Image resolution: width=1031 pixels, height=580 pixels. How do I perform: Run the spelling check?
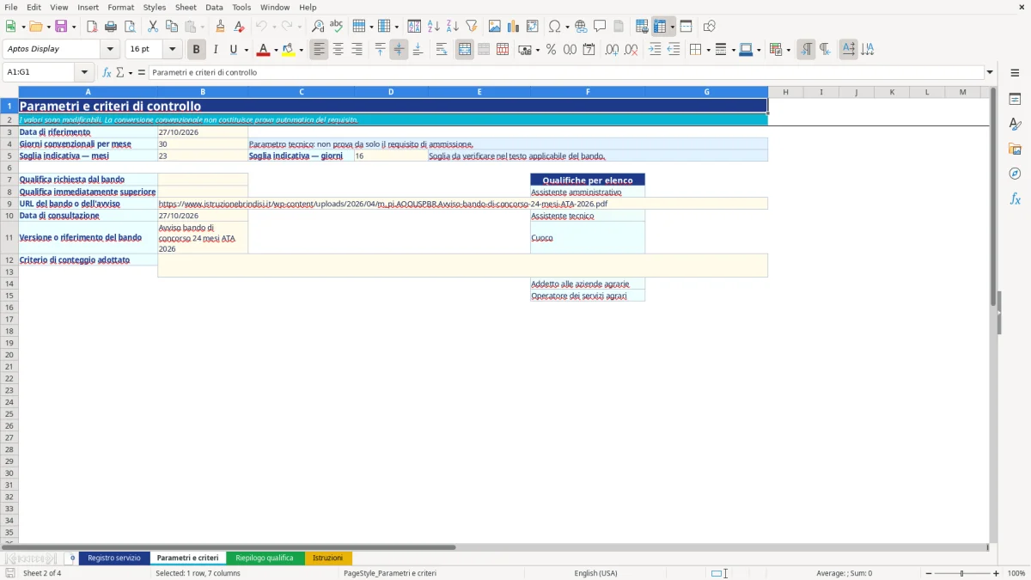click(x=337, y=27)
